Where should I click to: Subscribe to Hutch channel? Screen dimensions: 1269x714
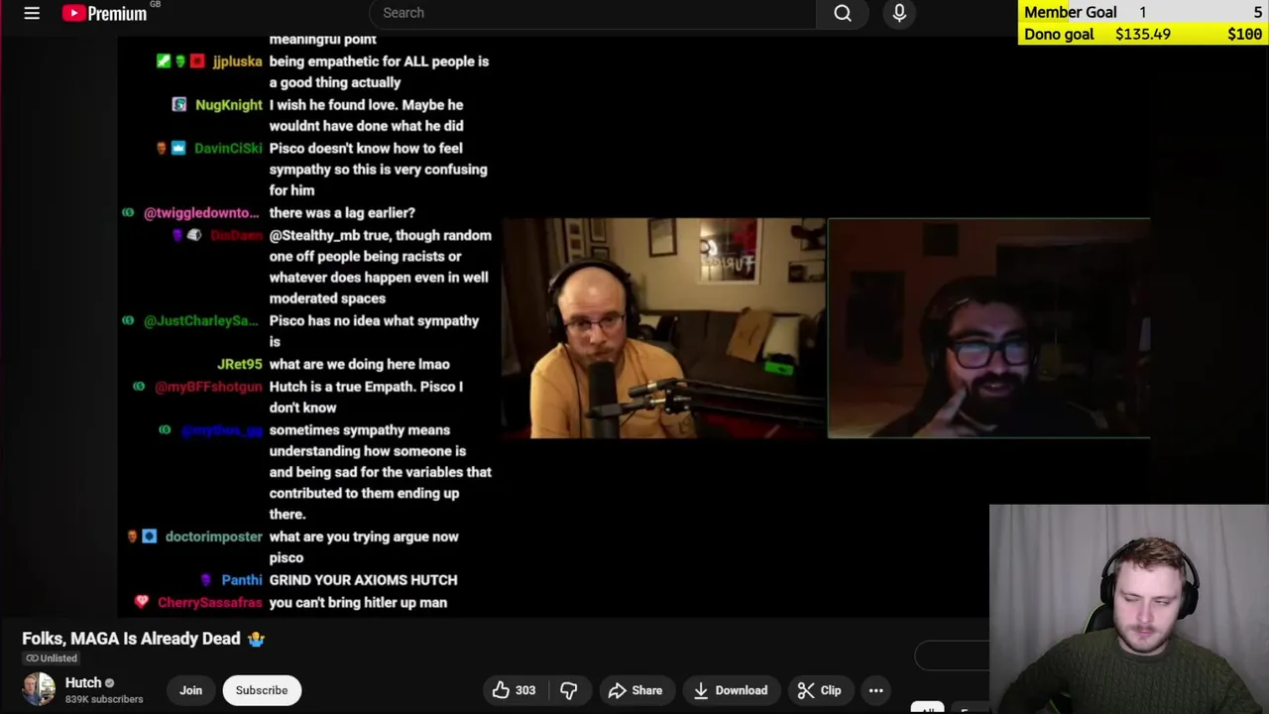pyautogui.click(x=262, y=690)
